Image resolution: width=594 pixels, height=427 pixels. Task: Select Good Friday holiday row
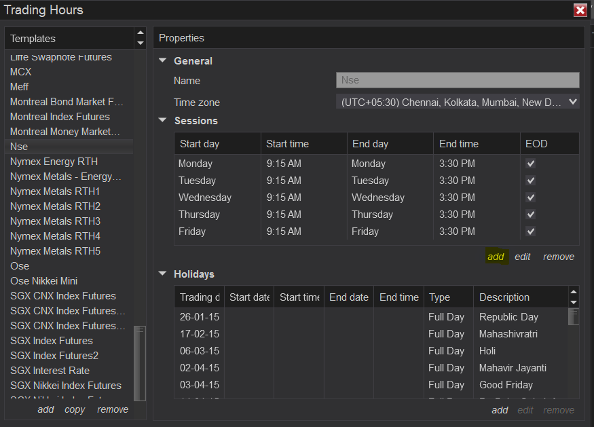[x=371, y=385]
